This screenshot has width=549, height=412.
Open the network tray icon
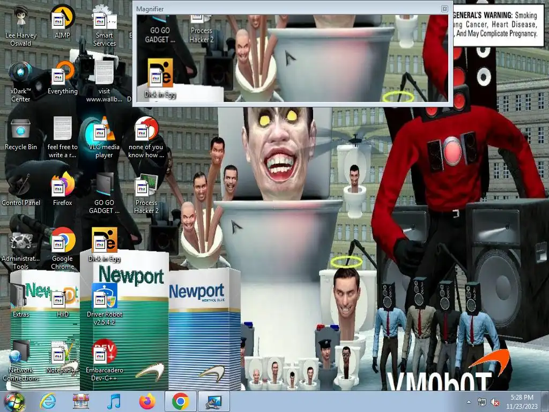(482, 402)
